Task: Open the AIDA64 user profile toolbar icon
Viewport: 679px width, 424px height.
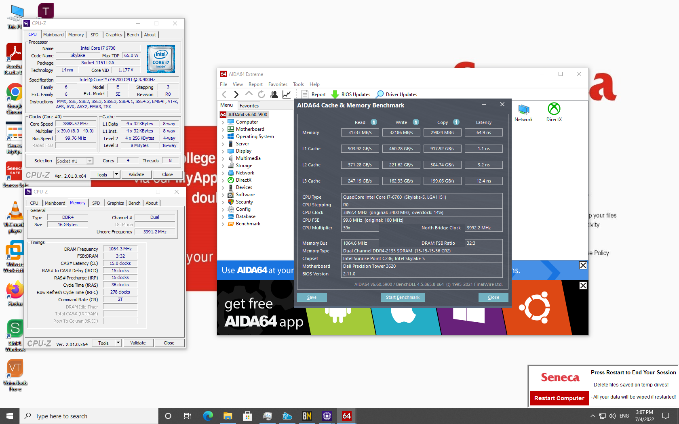Action: (274, 94)
